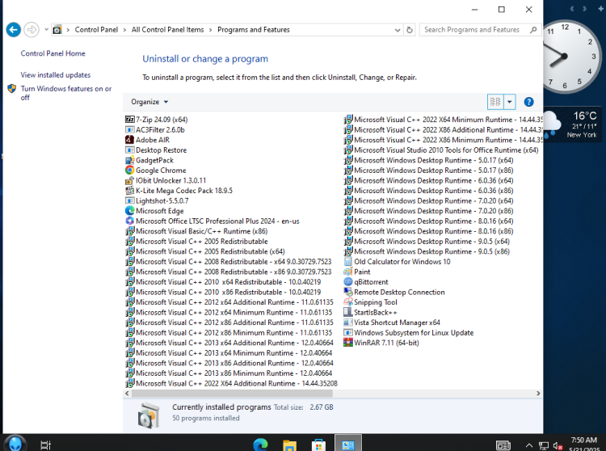Refresh the Programs and Features address bar
The width and height of the screenshot is (606, 451).
tap(410, 30)
